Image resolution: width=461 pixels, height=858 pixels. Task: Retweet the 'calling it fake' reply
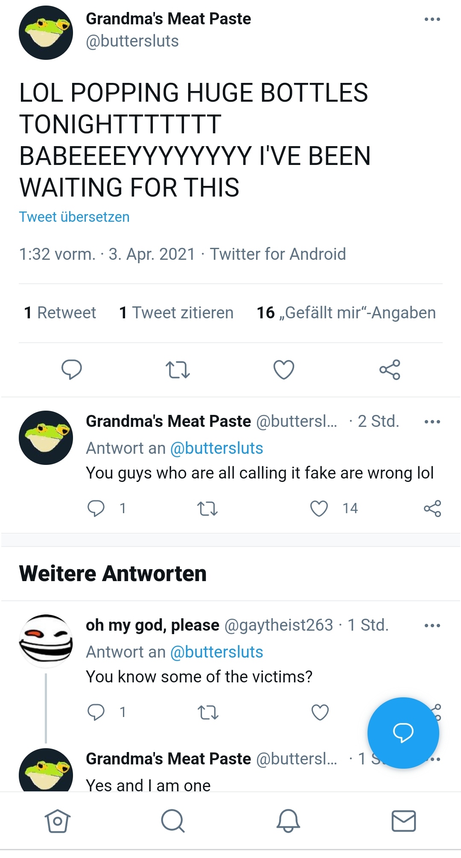click(207, 508)
